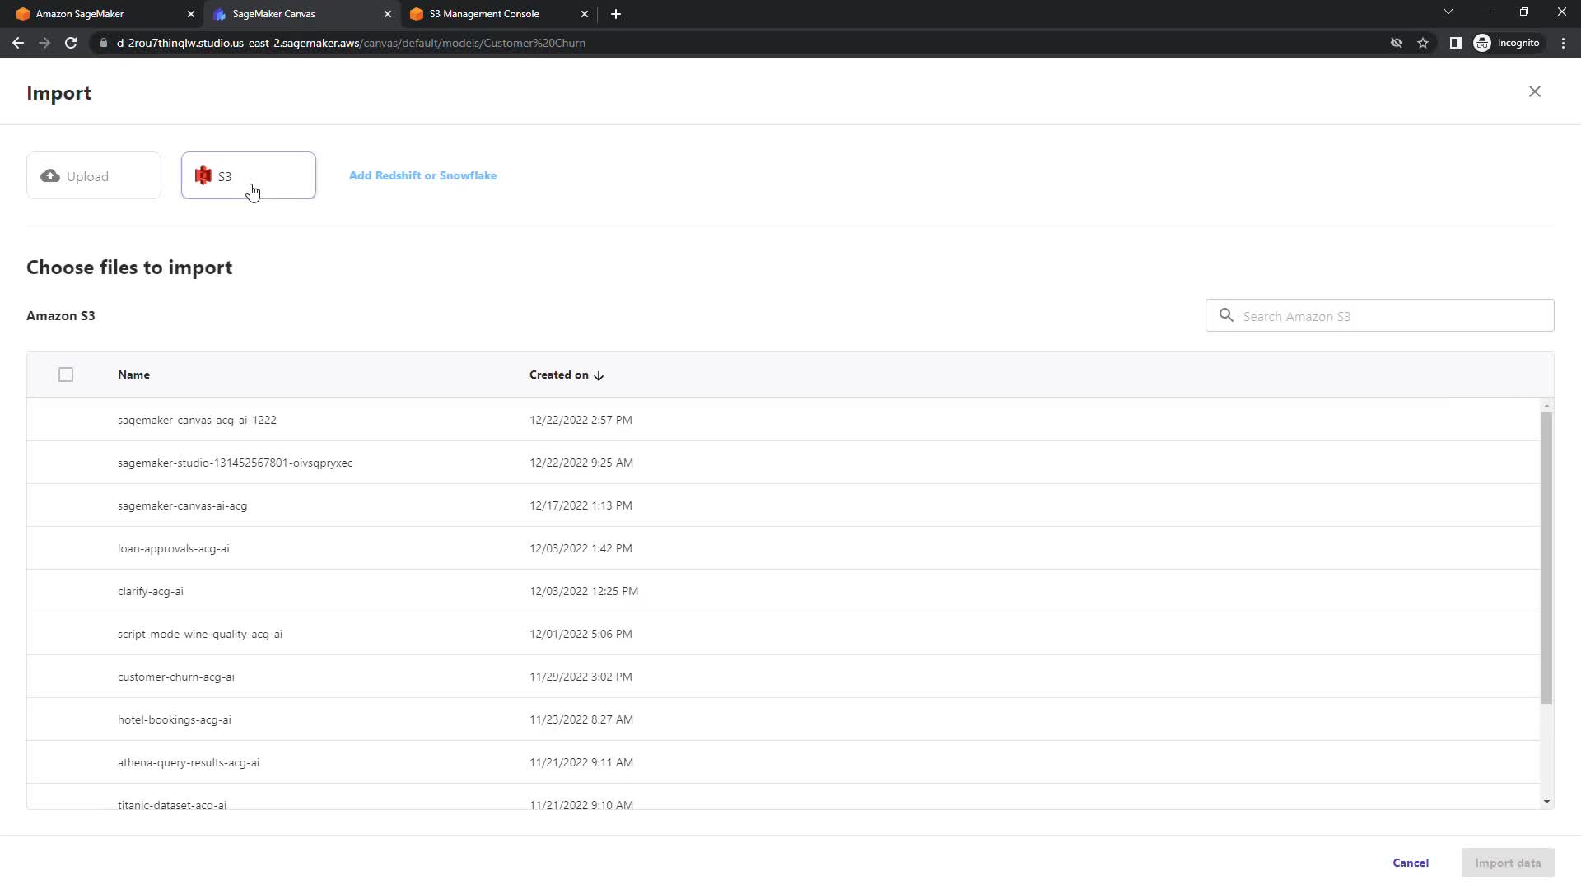Click the S3 bucket source icon
1581x889 pixels.
coord(203,175)
